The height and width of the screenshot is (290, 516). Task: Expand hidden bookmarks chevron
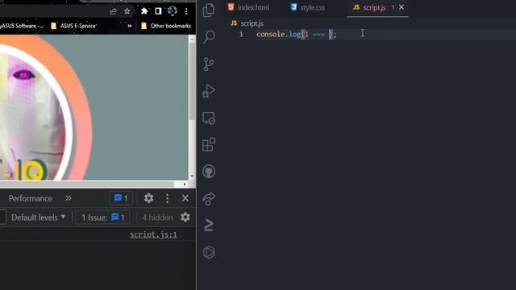pyautogui.click(x=130, y=26)
